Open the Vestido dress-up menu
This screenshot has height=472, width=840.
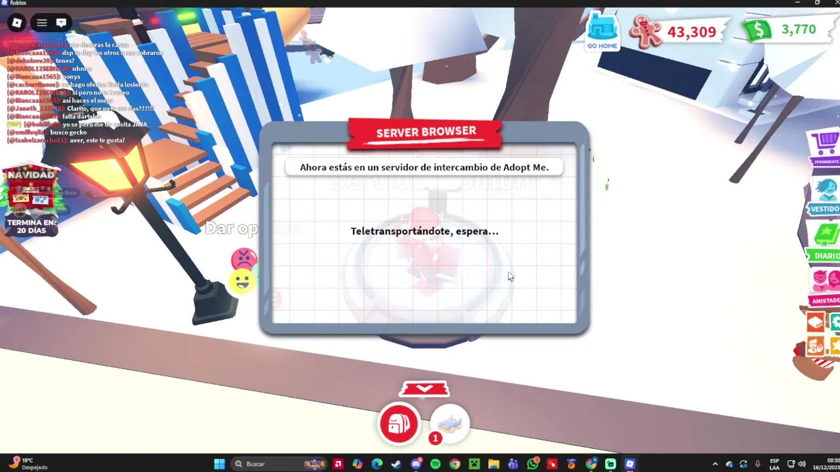825,197
